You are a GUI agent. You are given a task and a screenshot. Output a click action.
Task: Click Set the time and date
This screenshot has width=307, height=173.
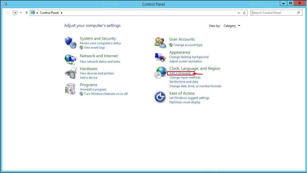pos(184,82)
